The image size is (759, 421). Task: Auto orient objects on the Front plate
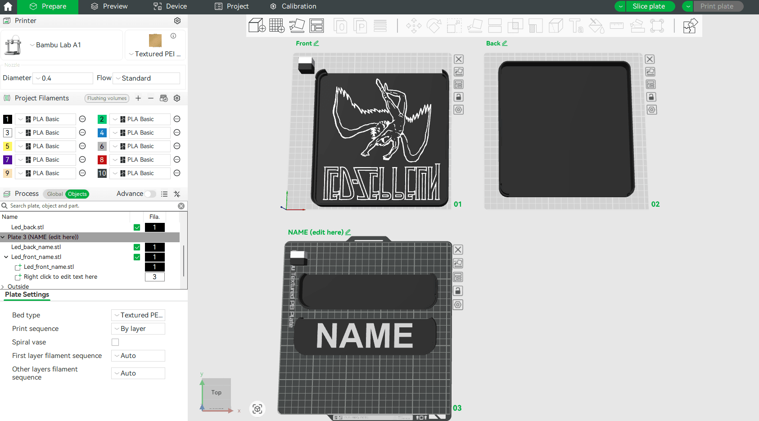click(x=459, y=72)
